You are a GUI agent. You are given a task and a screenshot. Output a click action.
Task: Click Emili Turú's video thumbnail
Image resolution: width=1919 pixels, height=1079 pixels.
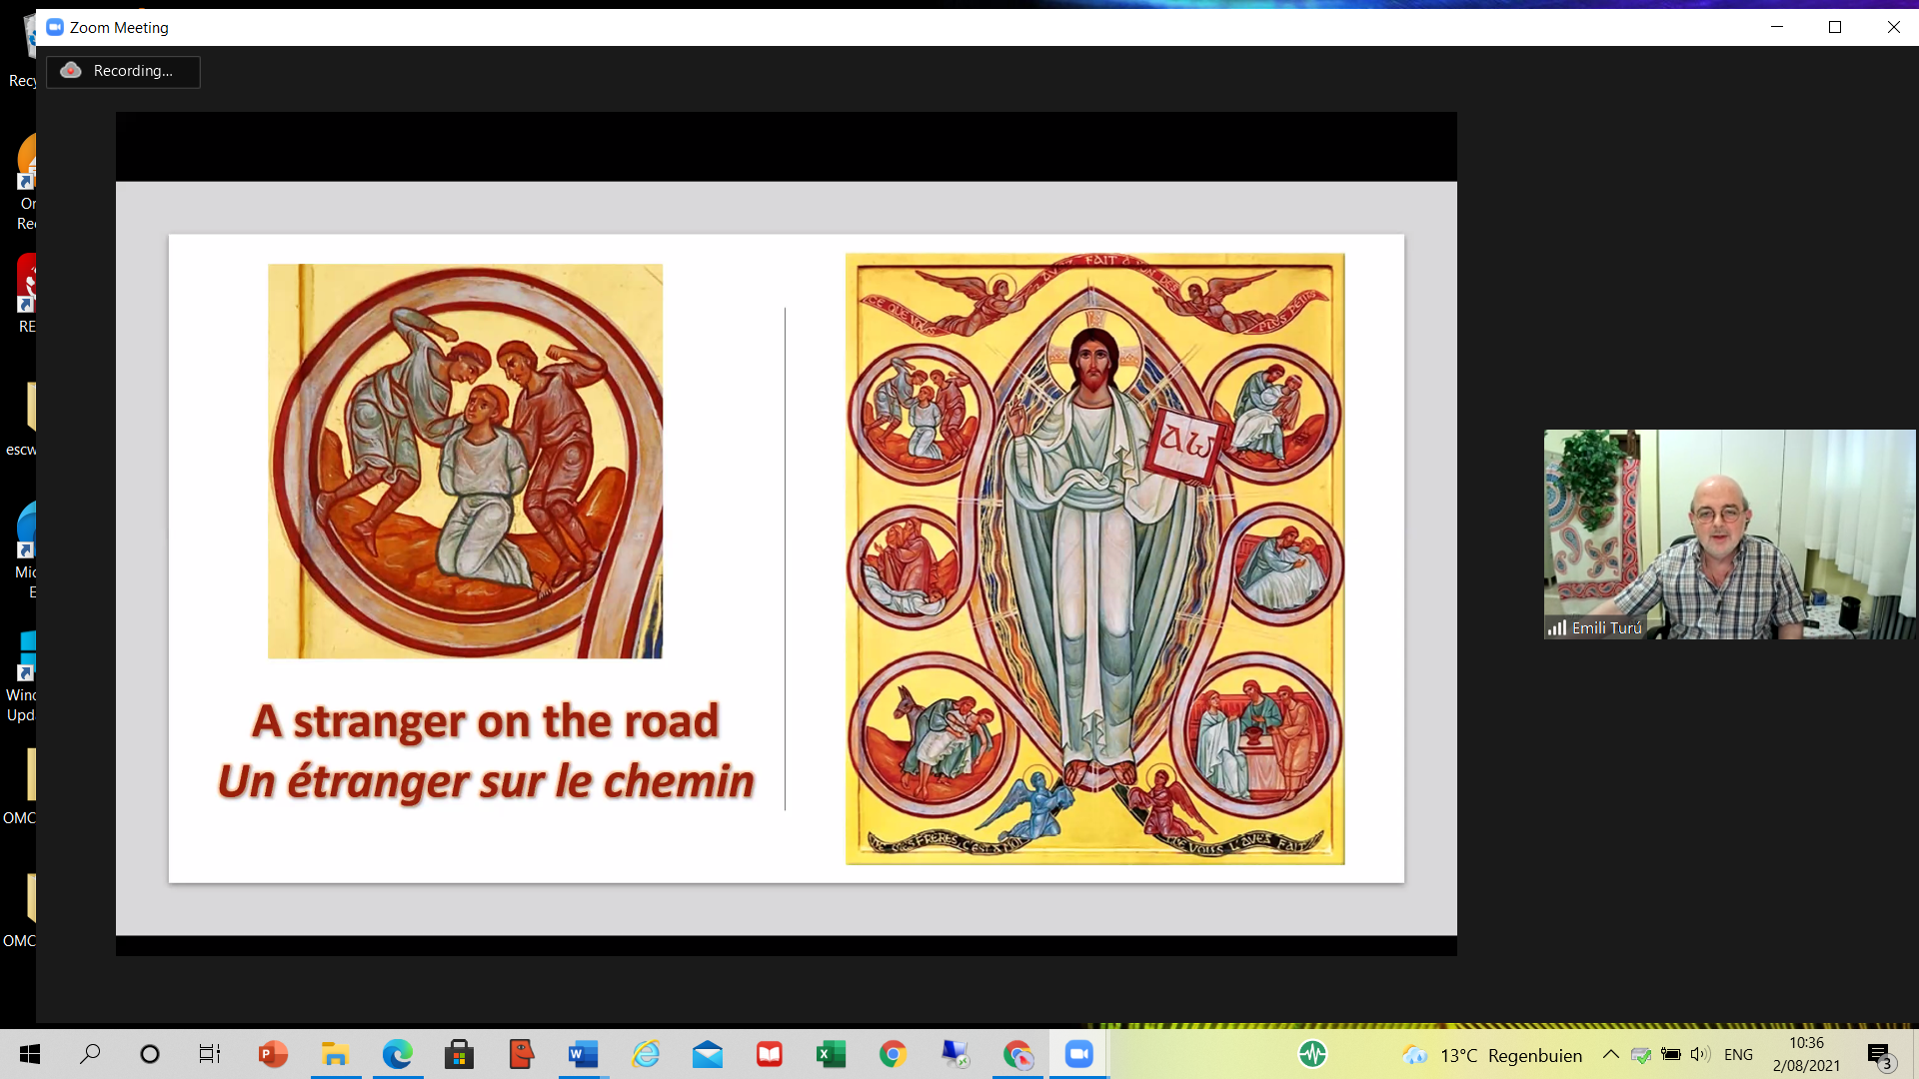[1729, 535]
